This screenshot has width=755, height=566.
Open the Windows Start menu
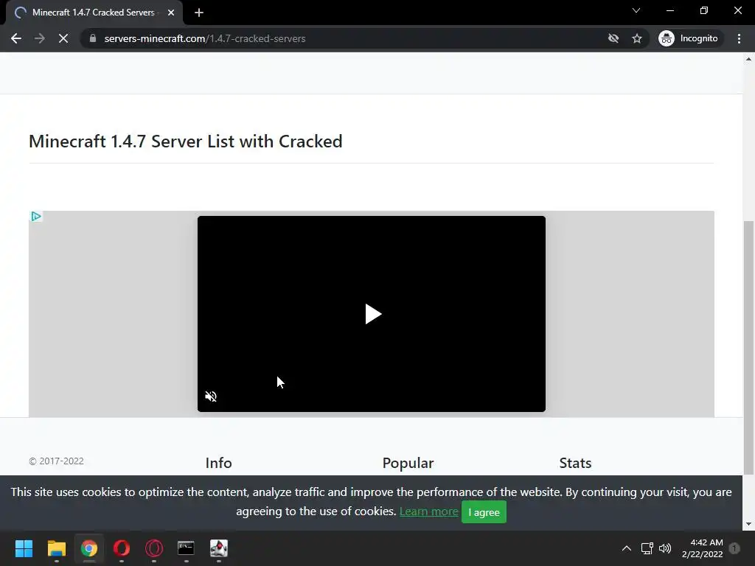pos(24,548)
